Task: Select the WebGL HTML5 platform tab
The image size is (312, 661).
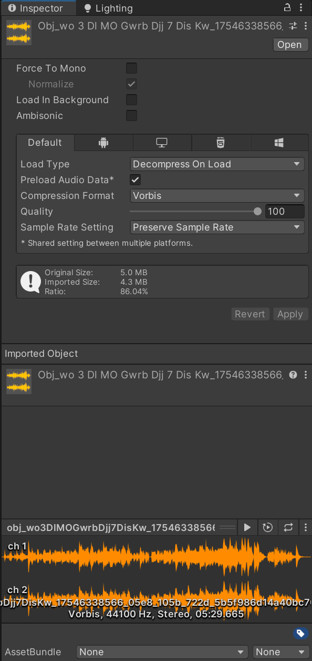Action: (x=221, y=143)
